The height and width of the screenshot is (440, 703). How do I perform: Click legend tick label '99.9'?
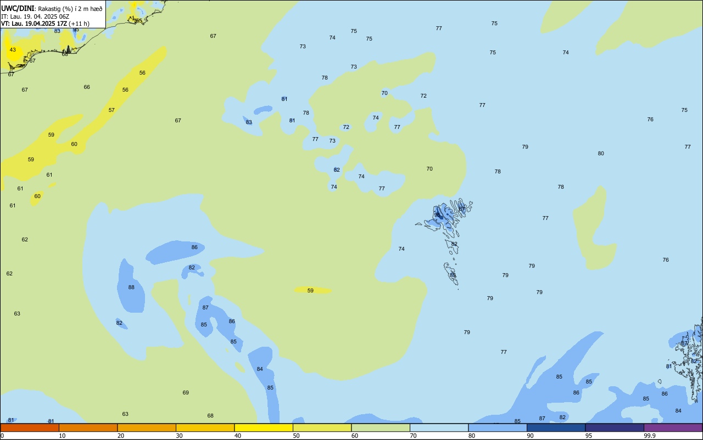[x=650, y=436]
